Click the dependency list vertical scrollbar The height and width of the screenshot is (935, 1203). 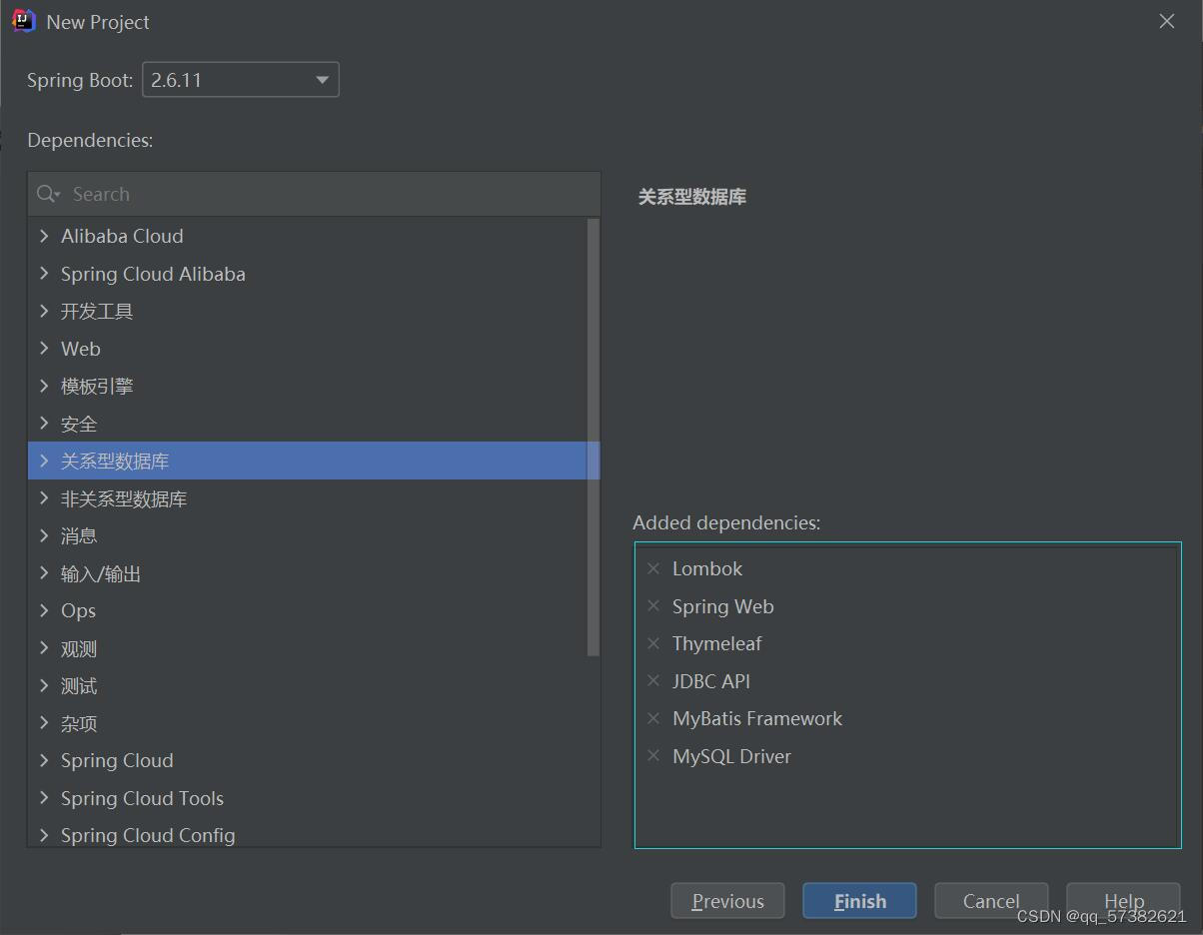[594, 438]
